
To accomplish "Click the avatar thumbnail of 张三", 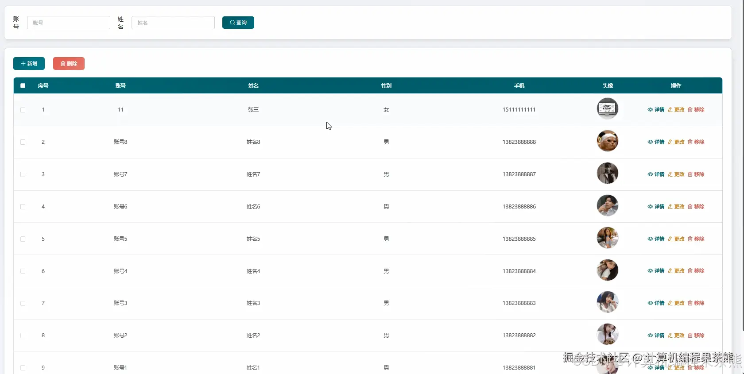I will tap(608, 108).
